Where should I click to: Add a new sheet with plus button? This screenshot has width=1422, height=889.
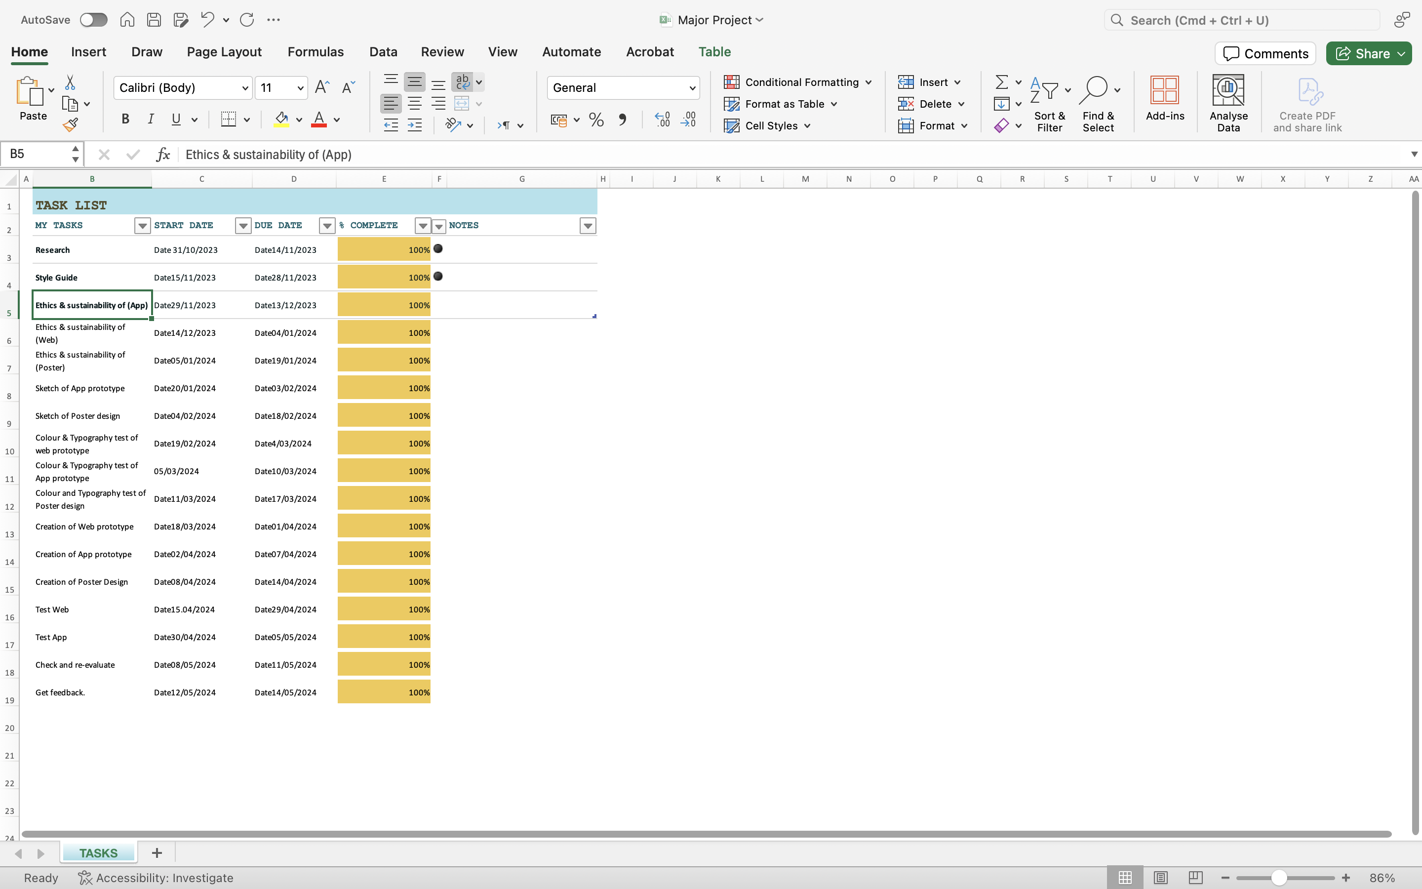click(x=157, y=852)
